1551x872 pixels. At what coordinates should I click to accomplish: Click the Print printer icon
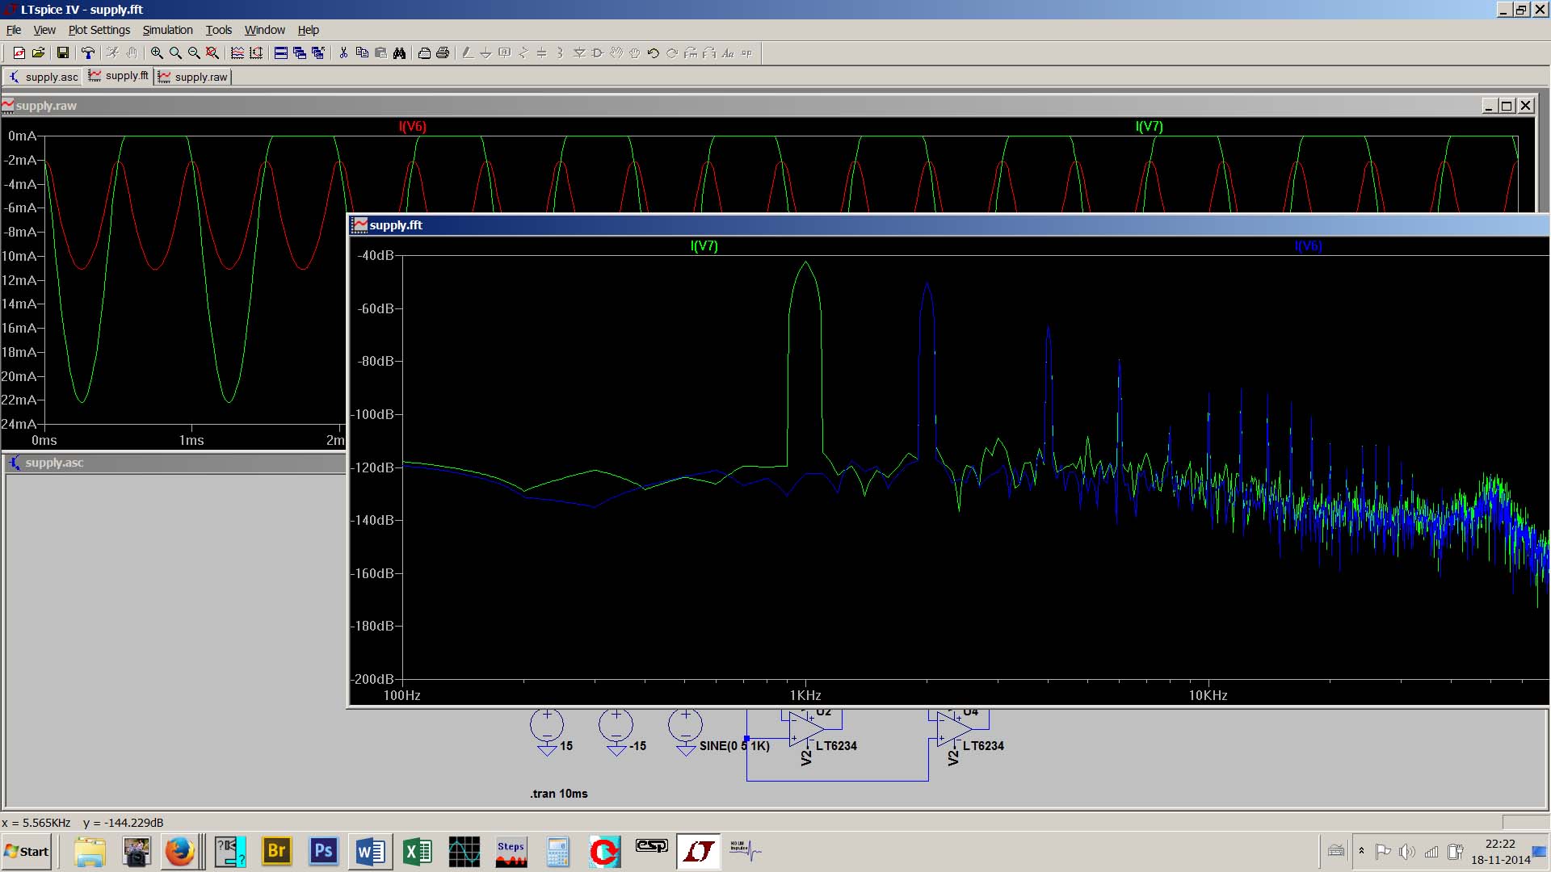click(x=443, y=53)
